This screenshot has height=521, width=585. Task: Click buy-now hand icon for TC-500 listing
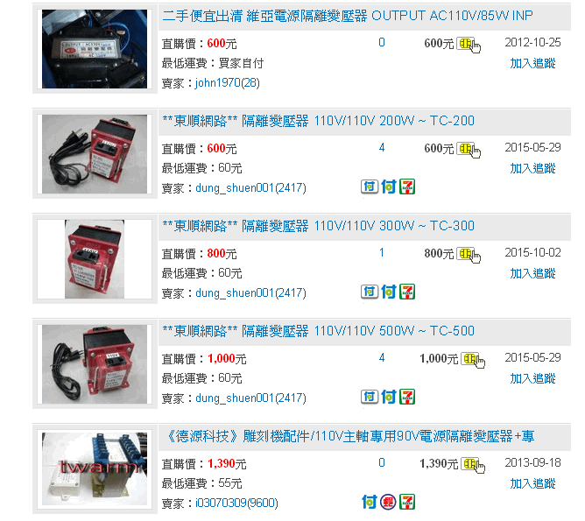[473, 360]
